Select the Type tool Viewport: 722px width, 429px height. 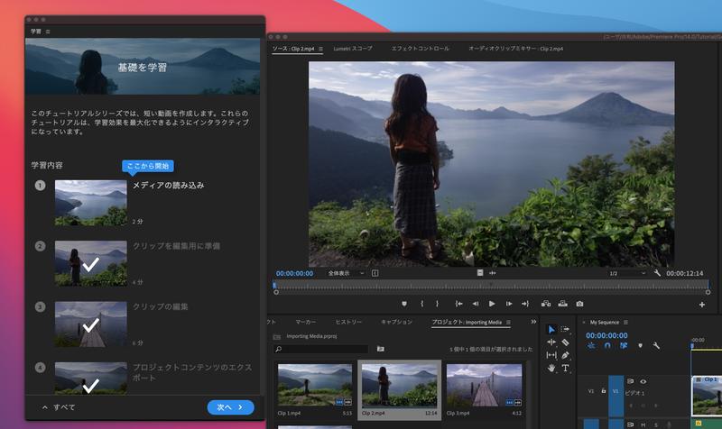click(x=566, y=368)
